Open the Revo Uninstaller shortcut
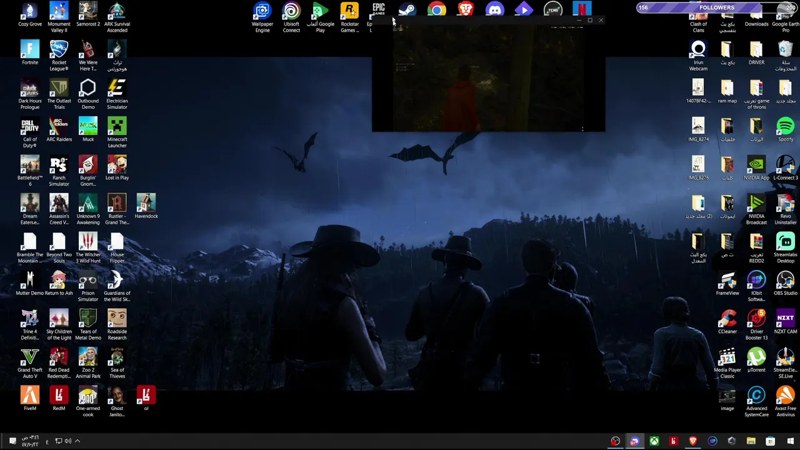Viewport: 800px width, 450px height. pos(786,209)
